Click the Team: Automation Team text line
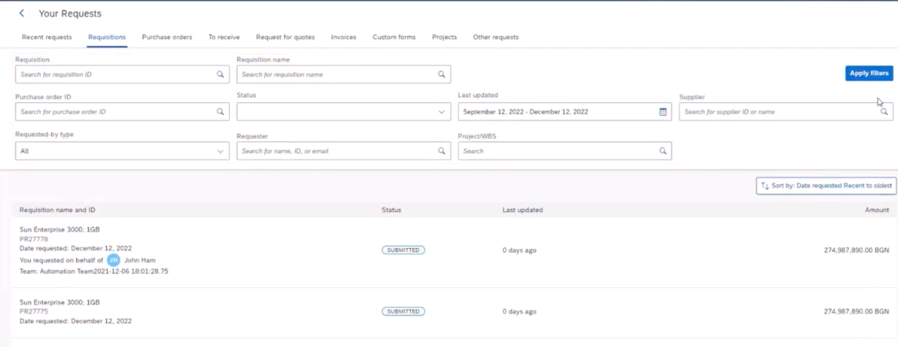Viewport: 898px width, 347px height. tap(94, 271)
